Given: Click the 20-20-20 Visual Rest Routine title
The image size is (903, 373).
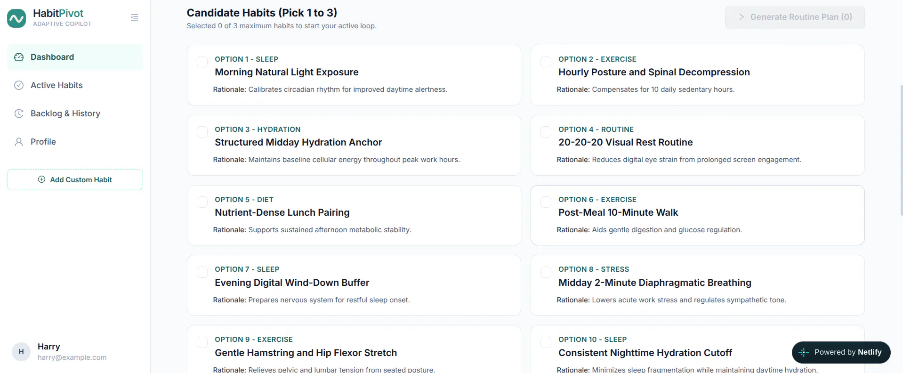Looking at the screenshot, I should click(626, 142).
